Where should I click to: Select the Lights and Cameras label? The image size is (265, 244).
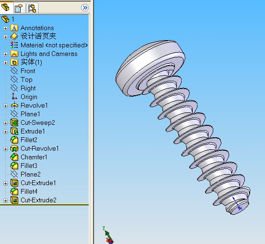click(49, 54)
